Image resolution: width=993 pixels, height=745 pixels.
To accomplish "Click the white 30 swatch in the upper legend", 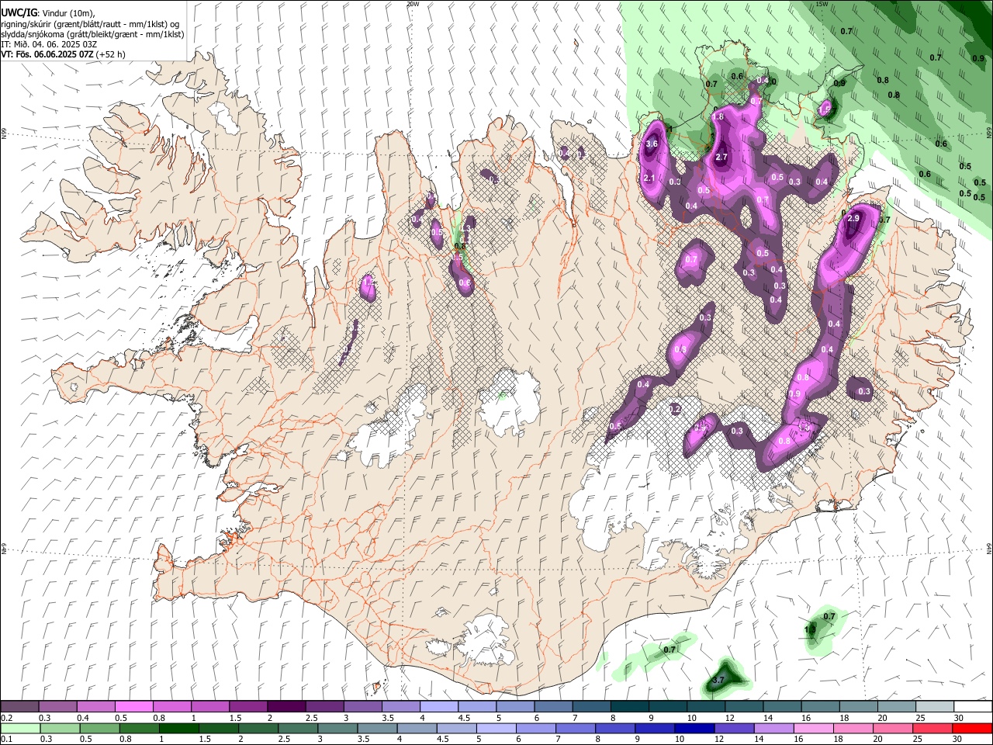I will click(x=972, y=707).
